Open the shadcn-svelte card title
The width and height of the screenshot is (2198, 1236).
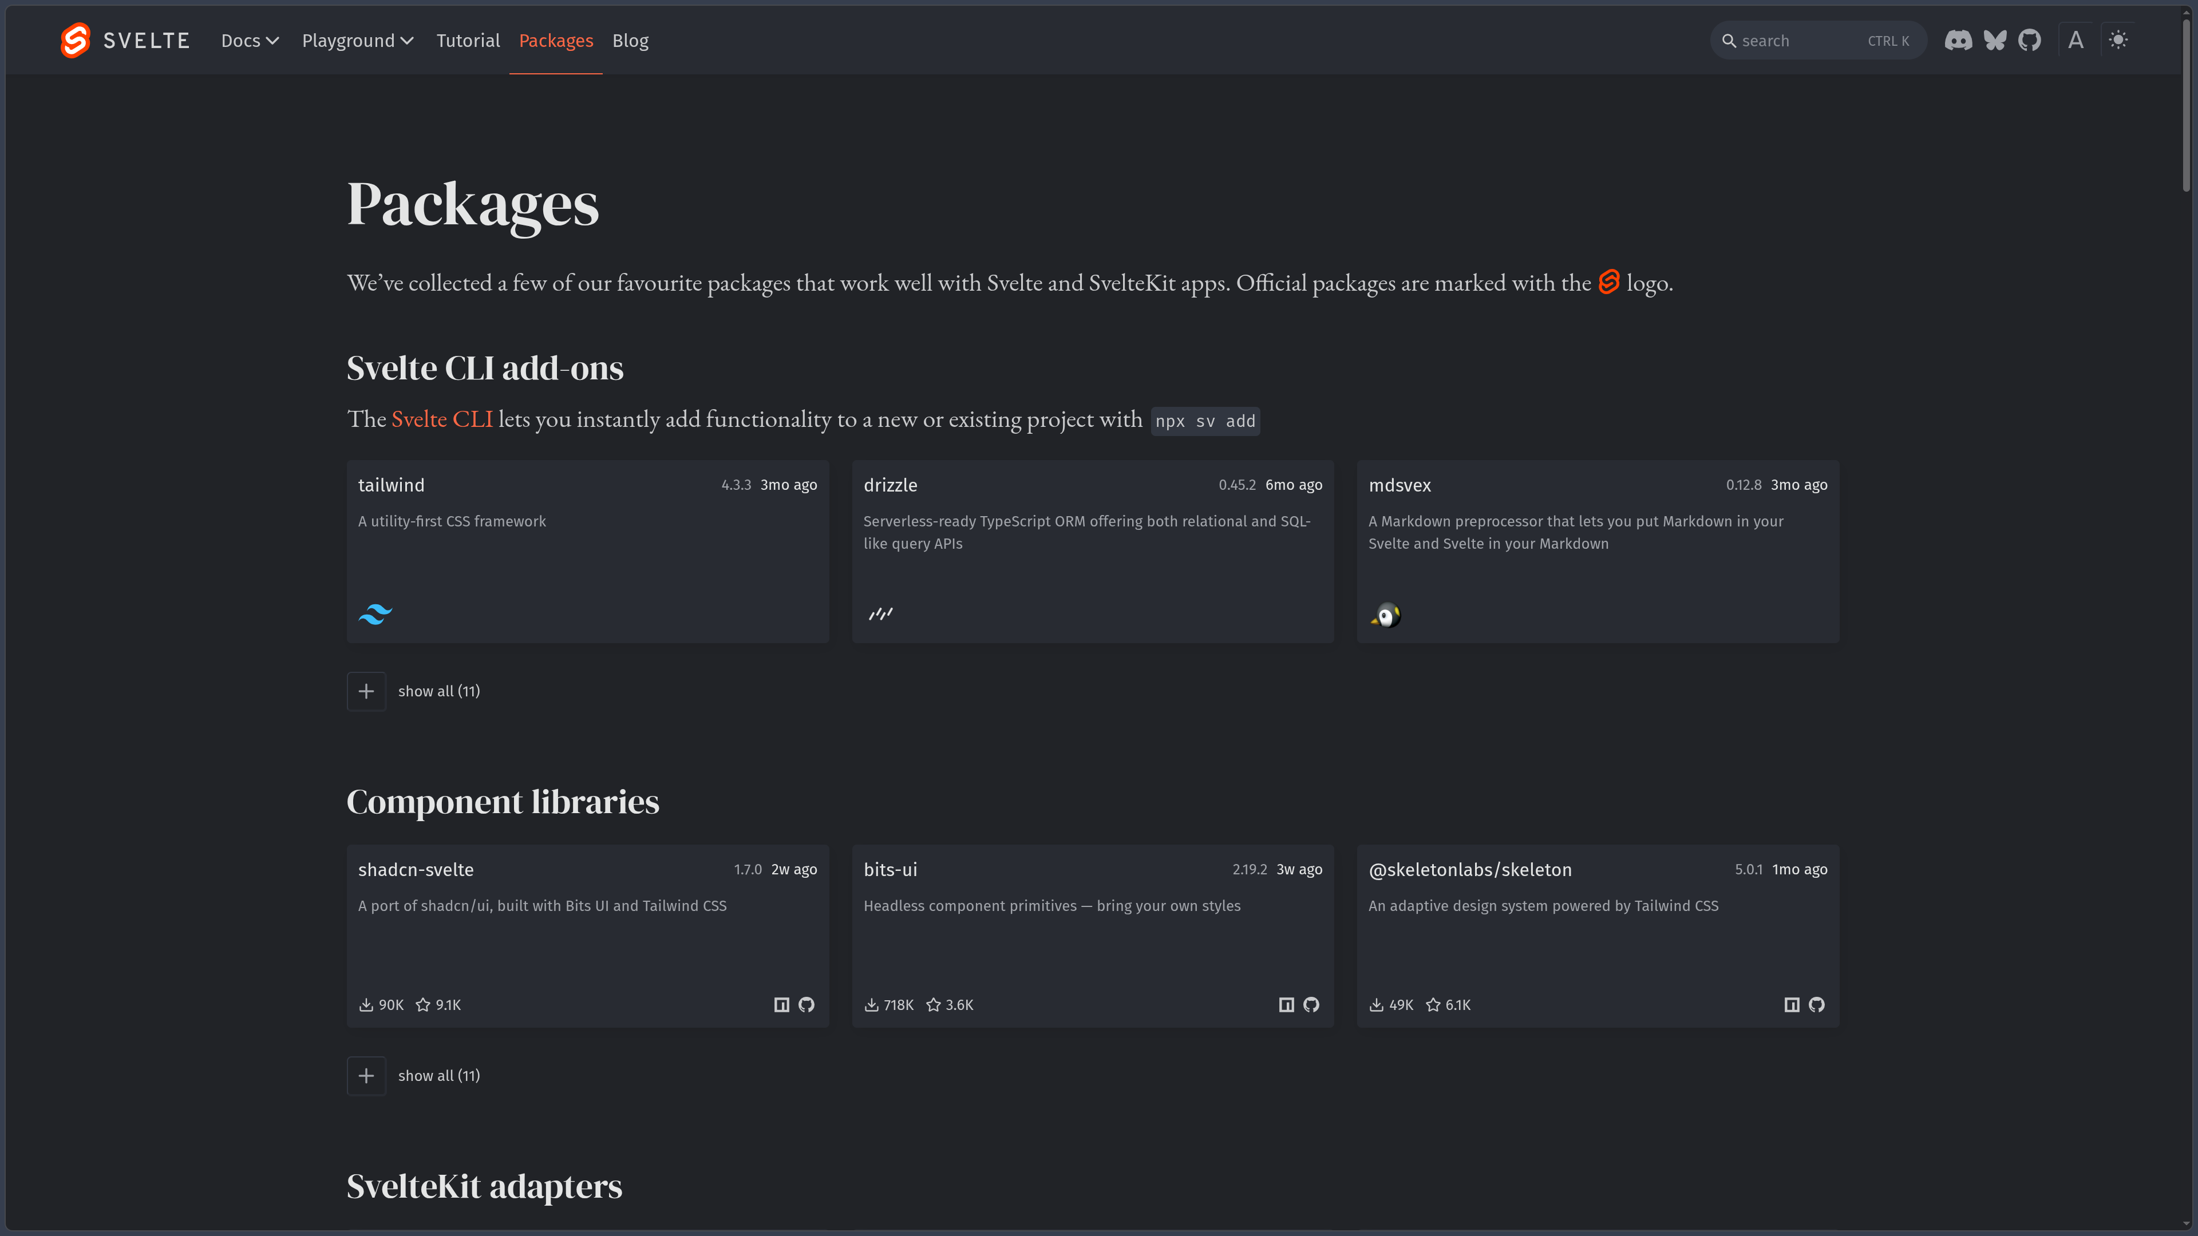(416, 869)
